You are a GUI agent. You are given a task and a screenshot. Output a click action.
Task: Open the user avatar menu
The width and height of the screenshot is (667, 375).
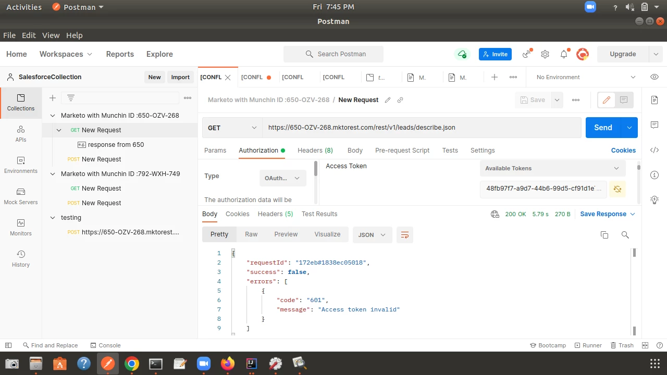click(583, 54)
